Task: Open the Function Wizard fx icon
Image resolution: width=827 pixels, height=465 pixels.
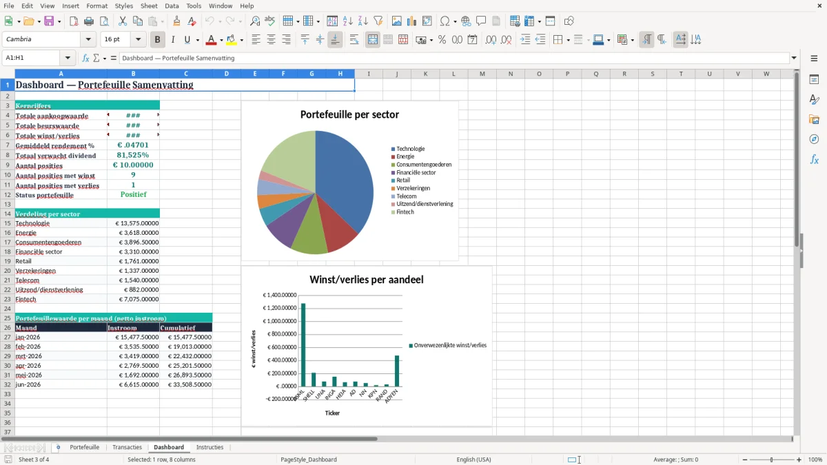Action: click(x=86, y=59)
